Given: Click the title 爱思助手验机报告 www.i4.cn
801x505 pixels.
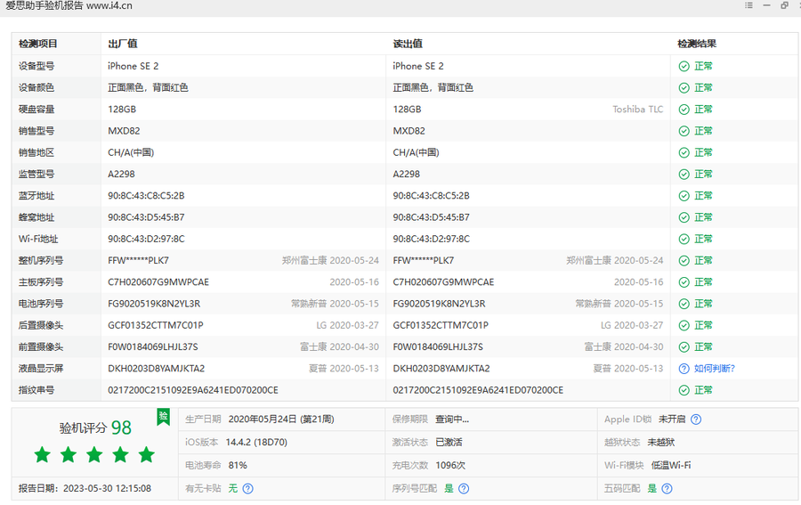Looking at the screenshot, I should point(69,5).
